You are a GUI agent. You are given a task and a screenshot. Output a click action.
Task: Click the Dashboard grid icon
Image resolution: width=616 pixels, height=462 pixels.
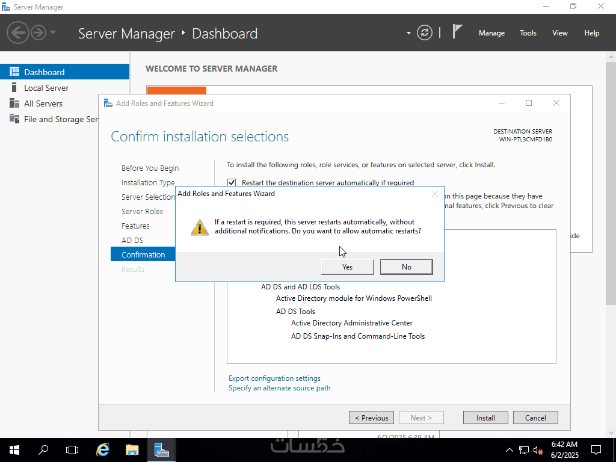(x=14, y=72)
